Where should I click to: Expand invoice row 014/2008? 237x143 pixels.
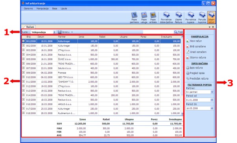click(24, 95)
